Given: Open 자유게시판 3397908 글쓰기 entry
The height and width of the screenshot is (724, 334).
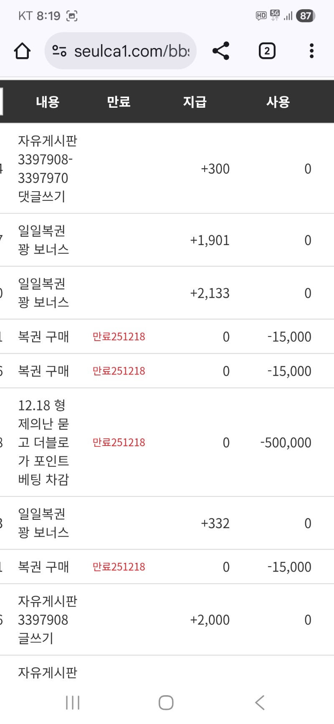Looking at the screenshot, I should [47, 620].
